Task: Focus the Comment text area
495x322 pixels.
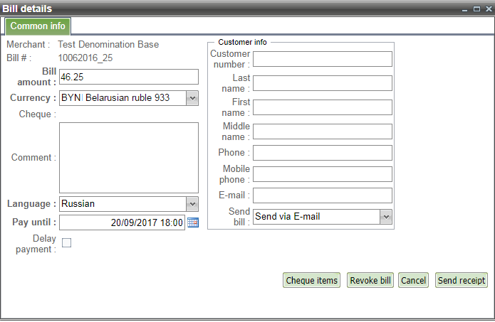Action: [x=128, y=157]
